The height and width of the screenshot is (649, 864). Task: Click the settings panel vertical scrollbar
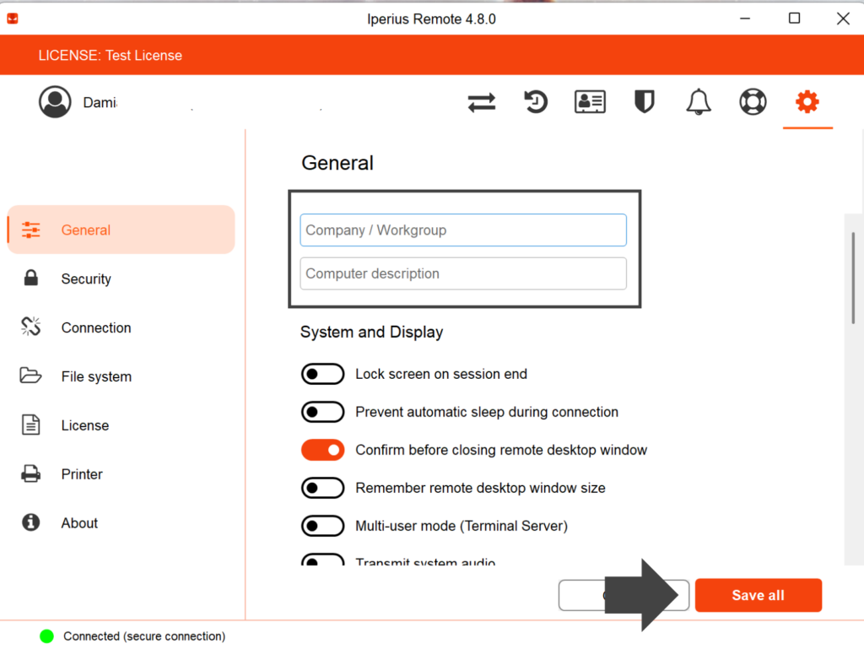tap(853, 279)
